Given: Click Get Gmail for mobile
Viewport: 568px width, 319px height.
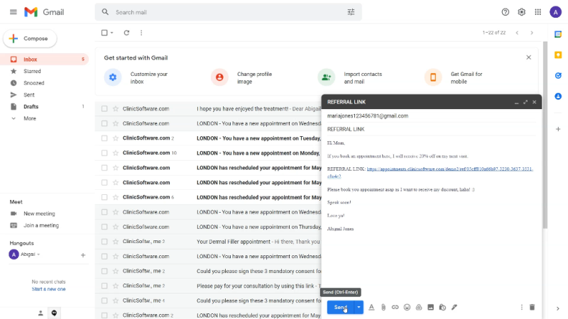Looking at the screenshot, I should pos(454,77).
